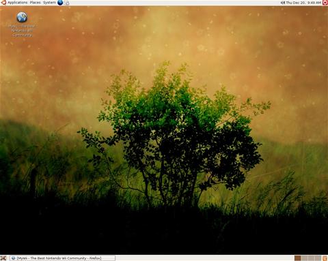Image resolution: width=328 pixels, height=261 pixels.
Task: Click the Ubuntu logo in top panel
Action: tap(3, 3)
